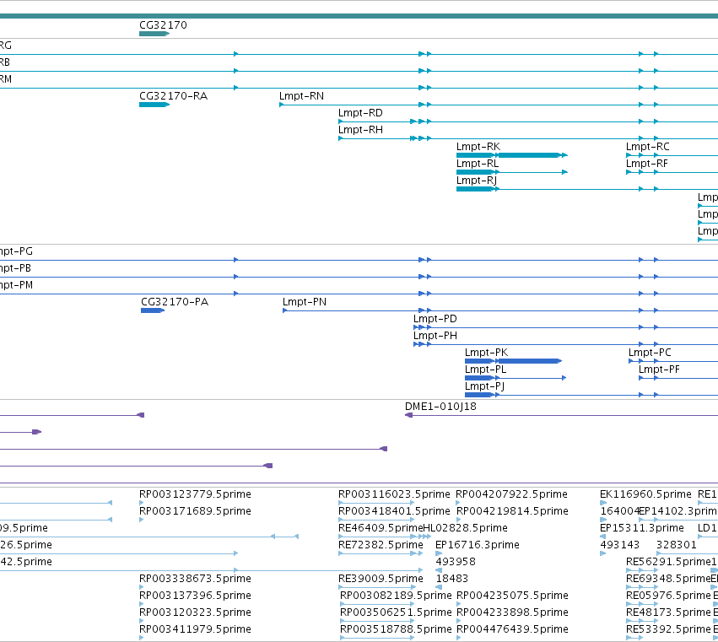Click the RP003116023.5prime EST label
718x642 pixels.
click(394, 494)
